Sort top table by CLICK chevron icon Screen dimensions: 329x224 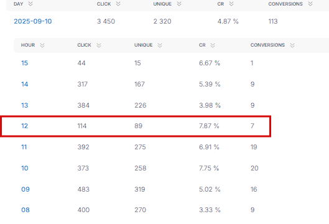118,4
